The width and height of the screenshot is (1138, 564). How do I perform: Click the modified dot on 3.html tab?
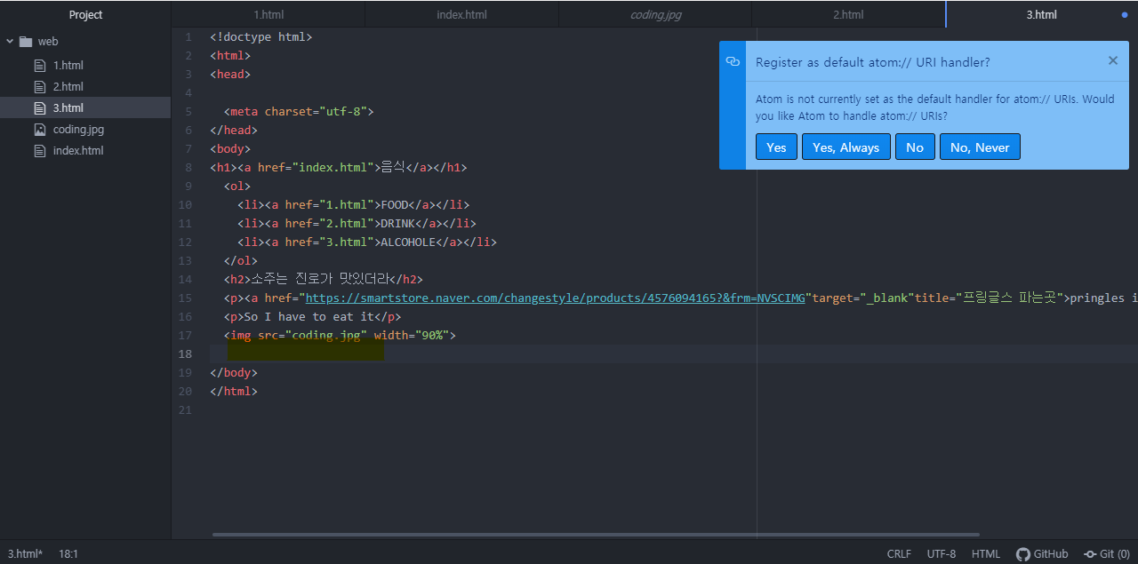(1125, 15)
